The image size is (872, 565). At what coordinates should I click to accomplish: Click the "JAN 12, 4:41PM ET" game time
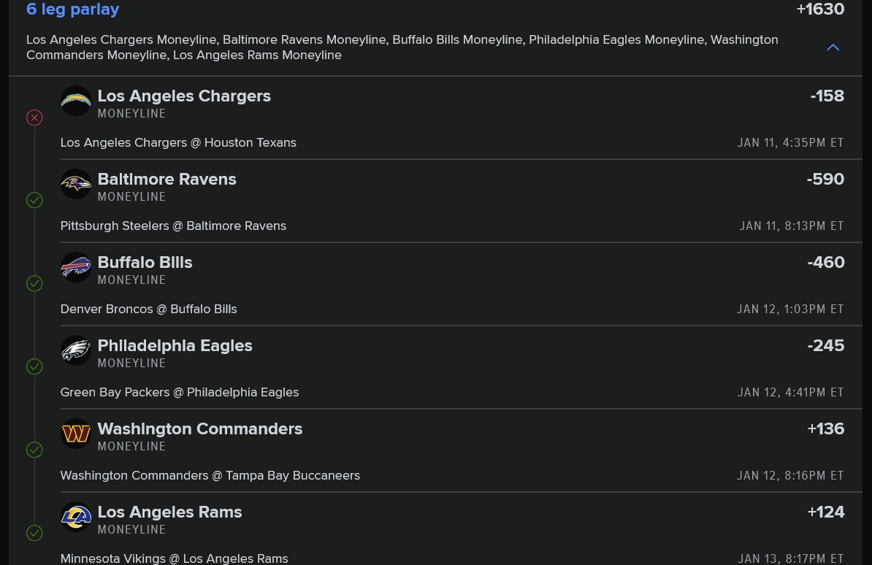[x=790, y=393]
